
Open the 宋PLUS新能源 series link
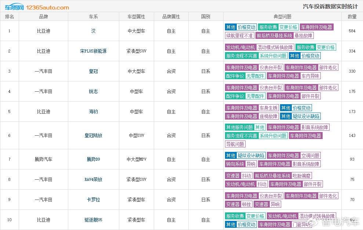click(x=93, y=51)
